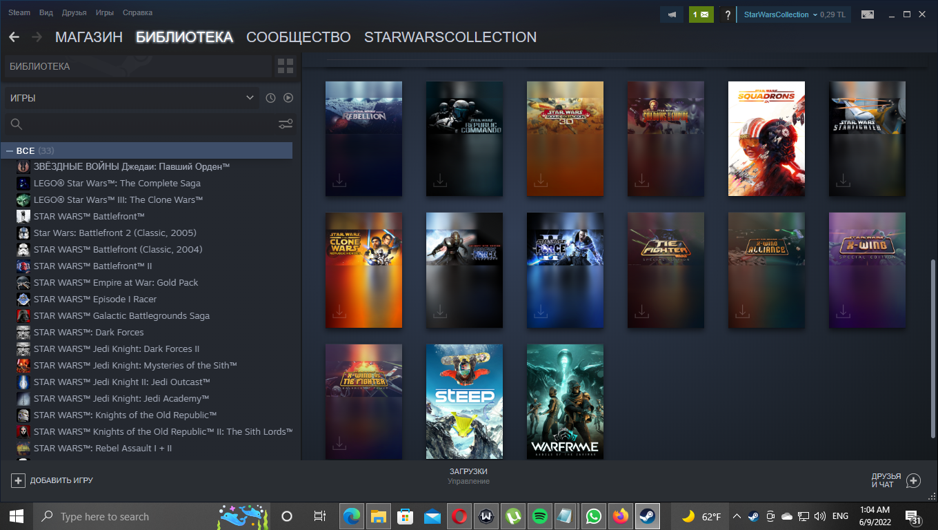Image resolution: width=938 pixels, height=530 pixels.
Task: Select Star Wars TIE Fighter Special Edition cover
Action: (x=666, y=270)
